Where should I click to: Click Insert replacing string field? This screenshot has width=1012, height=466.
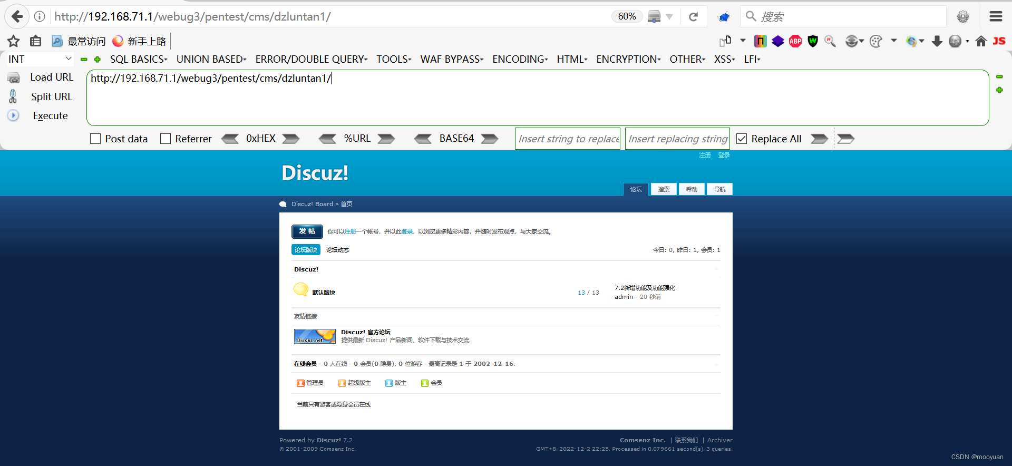pos(677,139)
